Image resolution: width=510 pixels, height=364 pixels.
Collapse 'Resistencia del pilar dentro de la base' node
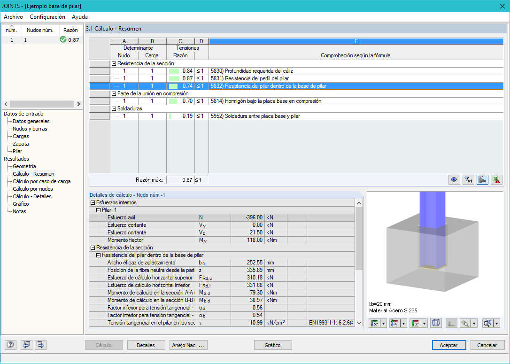[98, 255]
